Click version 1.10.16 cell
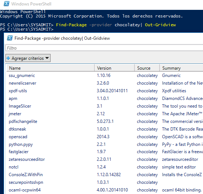The height and width of the screenshot is (194, 203). click(x=104, y=75)
